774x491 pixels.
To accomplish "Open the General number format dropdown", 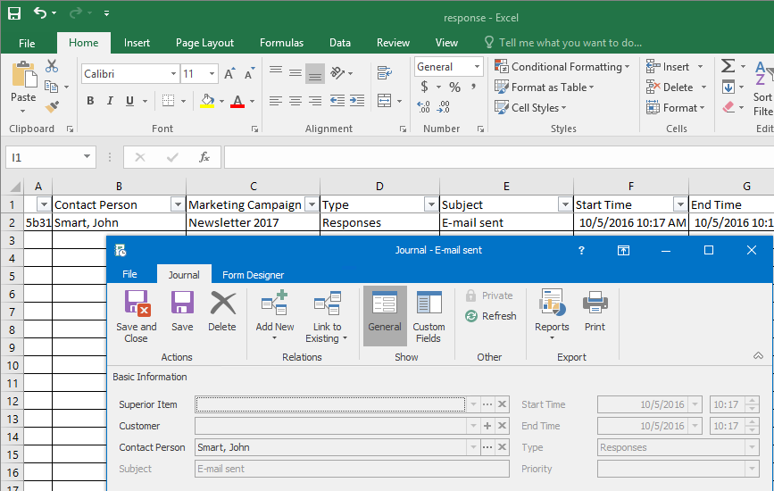I will click(x=477, y=67).
